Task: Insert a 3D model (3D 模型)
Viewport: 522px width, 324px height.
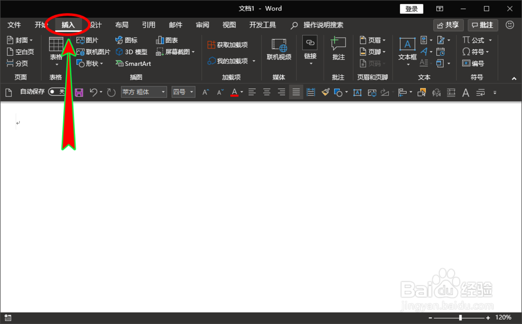Action: click(132, 52)
